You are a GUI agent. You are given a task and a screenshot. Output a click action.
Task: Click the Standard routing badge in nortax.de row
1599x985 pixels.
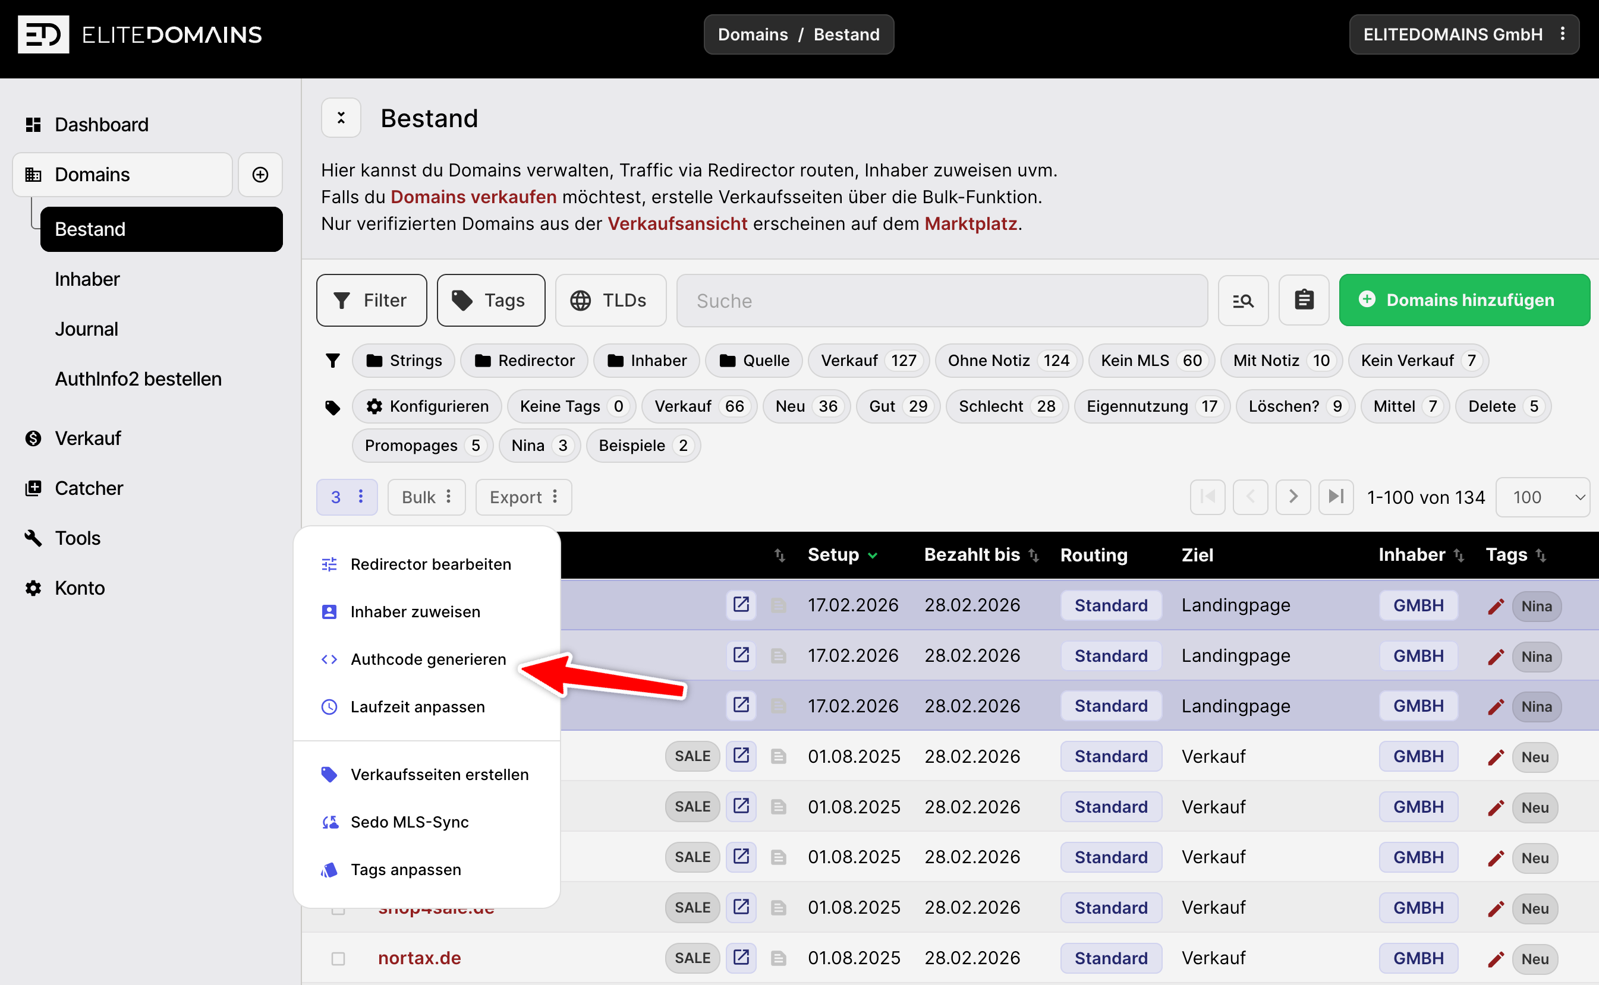[1111, 958]
